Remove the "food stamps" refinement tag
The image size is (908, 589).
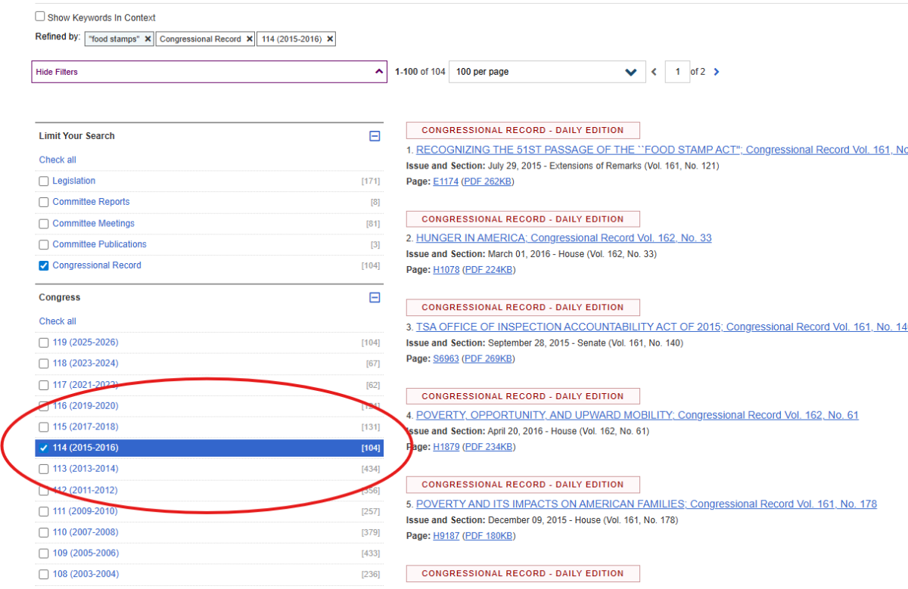click(148, 39)
